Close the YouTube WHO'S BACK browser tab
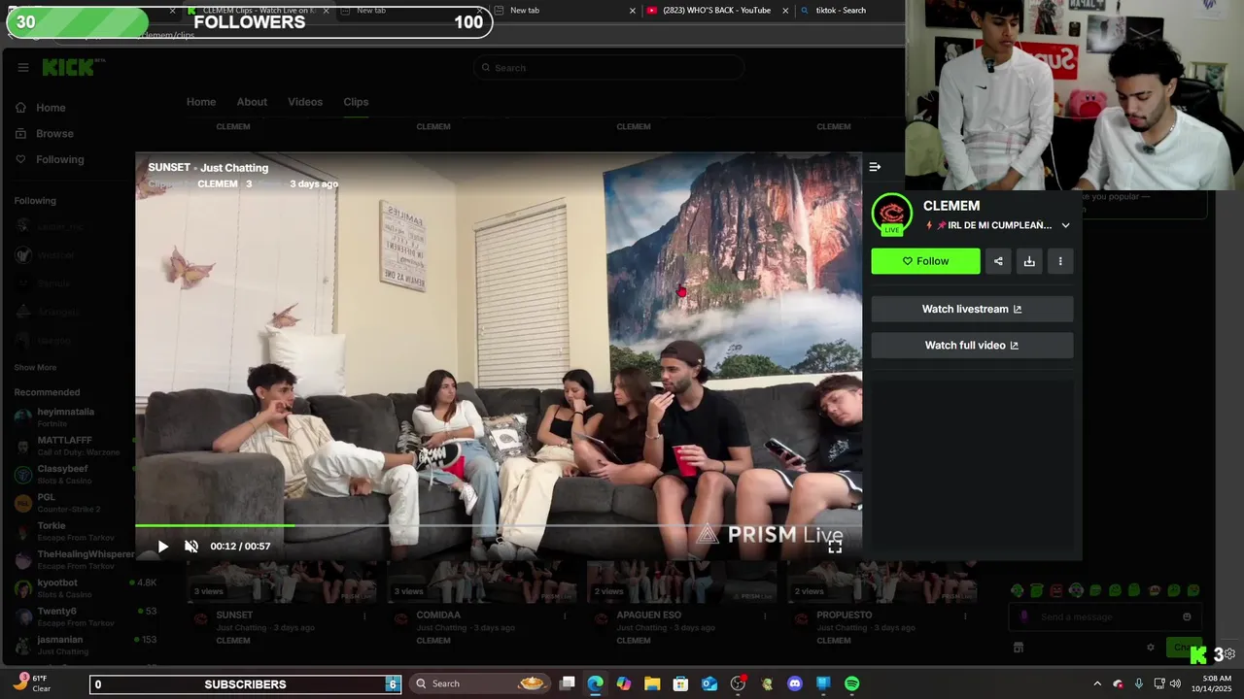 [785, 11]
